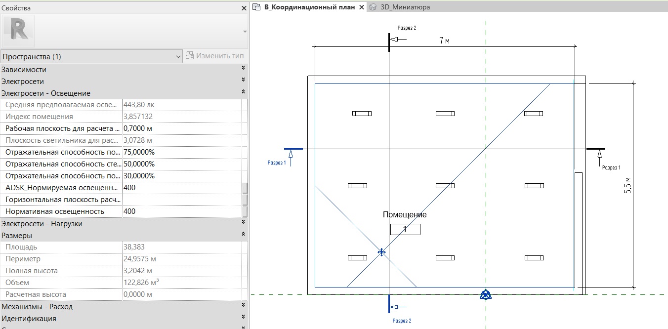Edit the 50,0000% reflectance value
This screenshot has height=329, width=668.
181,164
